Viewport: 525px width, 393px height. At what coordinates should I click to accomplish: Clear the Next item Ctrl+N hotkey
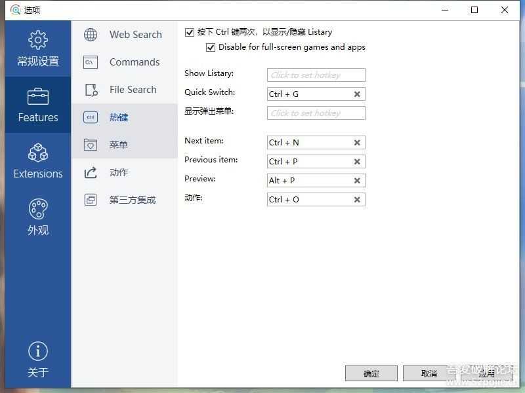pyautogui.click(x=357, y=143)
